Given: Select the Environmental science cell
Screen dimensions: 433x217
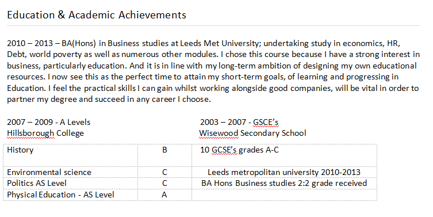Looking at the screenshot, I should (70, 172).
